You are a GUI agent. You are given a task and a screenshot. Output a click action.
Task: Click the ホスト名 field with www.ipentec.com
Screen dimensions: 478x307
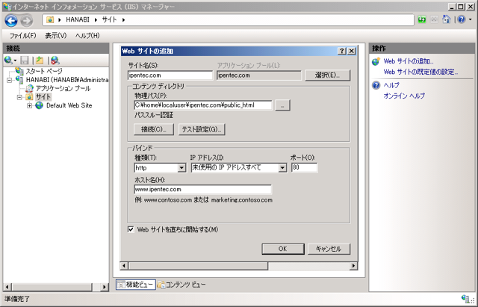pos(202,189)
